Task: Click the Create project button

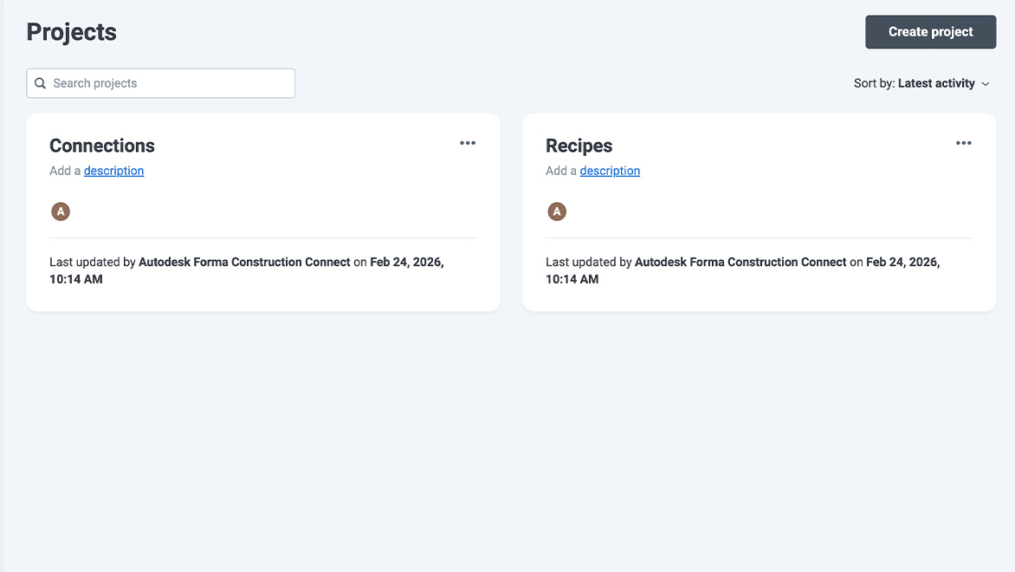Action: [x=930, y=32]
